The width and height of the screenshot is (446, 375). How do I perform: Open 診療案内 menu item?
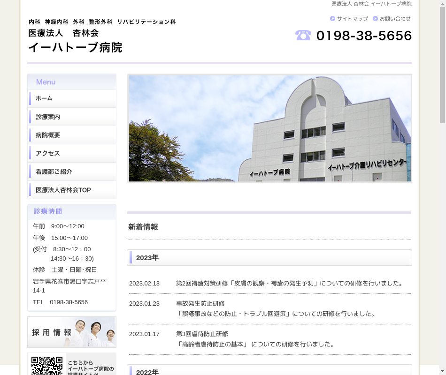72,117
